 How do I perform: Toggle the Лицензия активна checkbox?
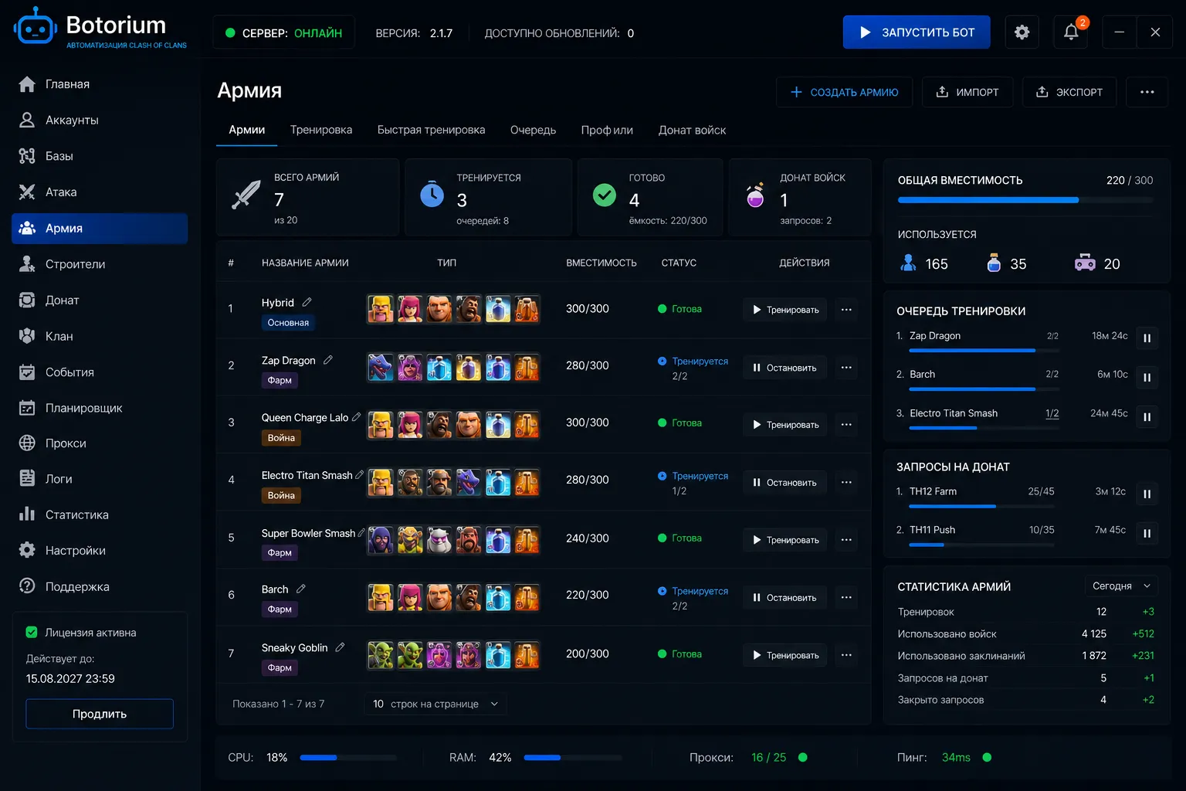[32, 632]
